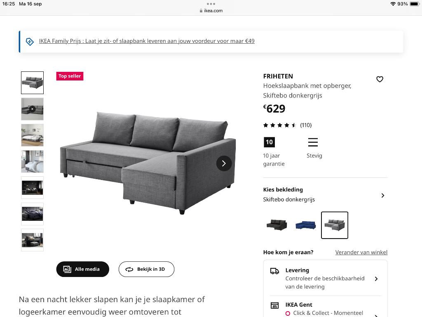Select the blue sofa cover swatch

pos(305,225)
